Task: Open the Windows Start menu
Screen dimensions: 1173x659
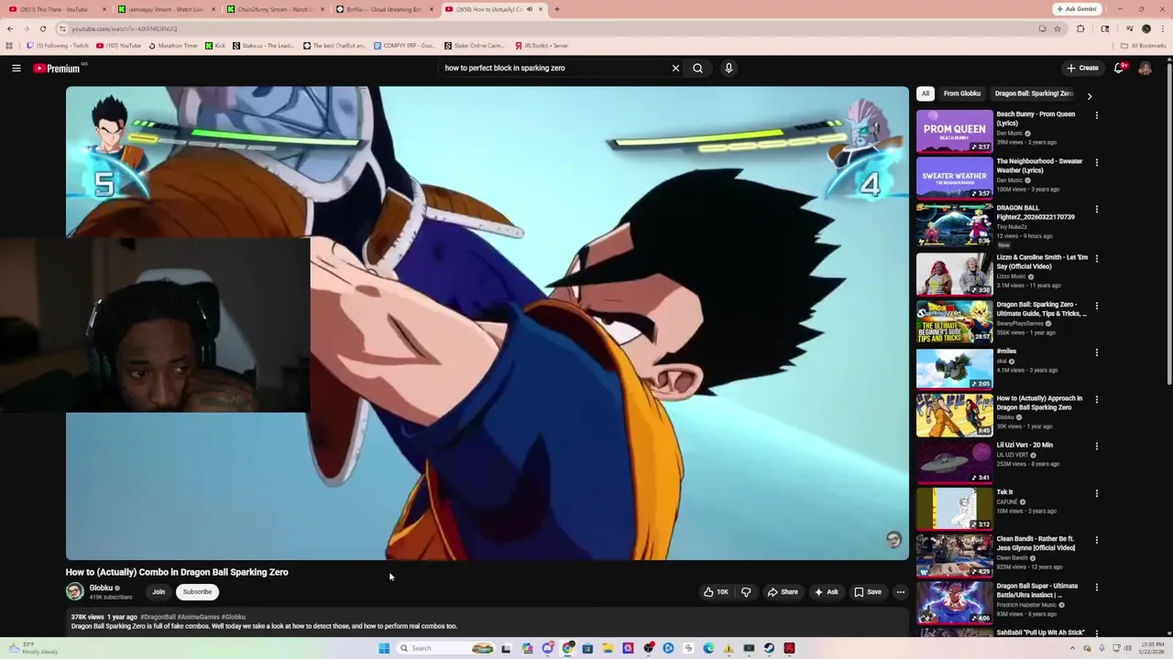Action: tap(384, 648)
